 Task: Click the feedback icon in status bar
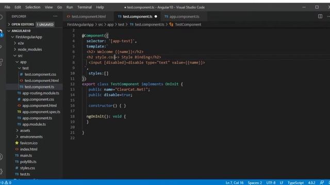[322, 183]
